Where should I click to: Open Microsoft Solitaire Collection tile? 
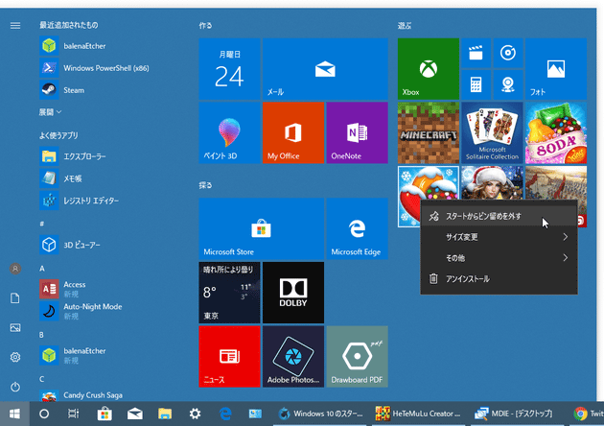pyautogui.click(x=492, y=132)
